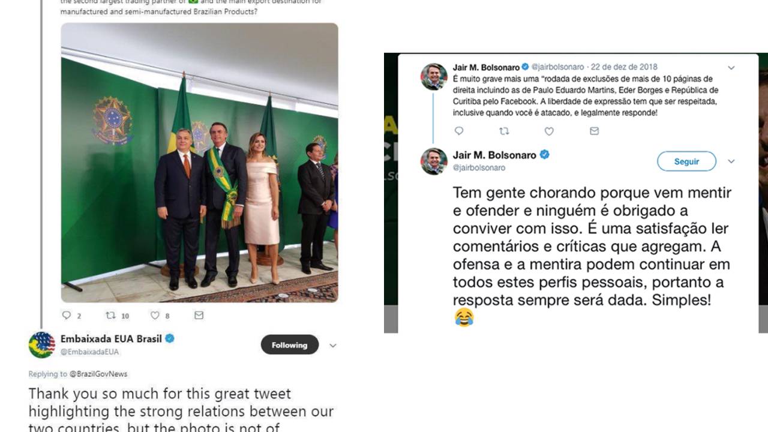This screenshot has height=432, width=768.
Task: Retweet Bolsonaro's 22 de dez tweet
Action: [x=504, y=131]
